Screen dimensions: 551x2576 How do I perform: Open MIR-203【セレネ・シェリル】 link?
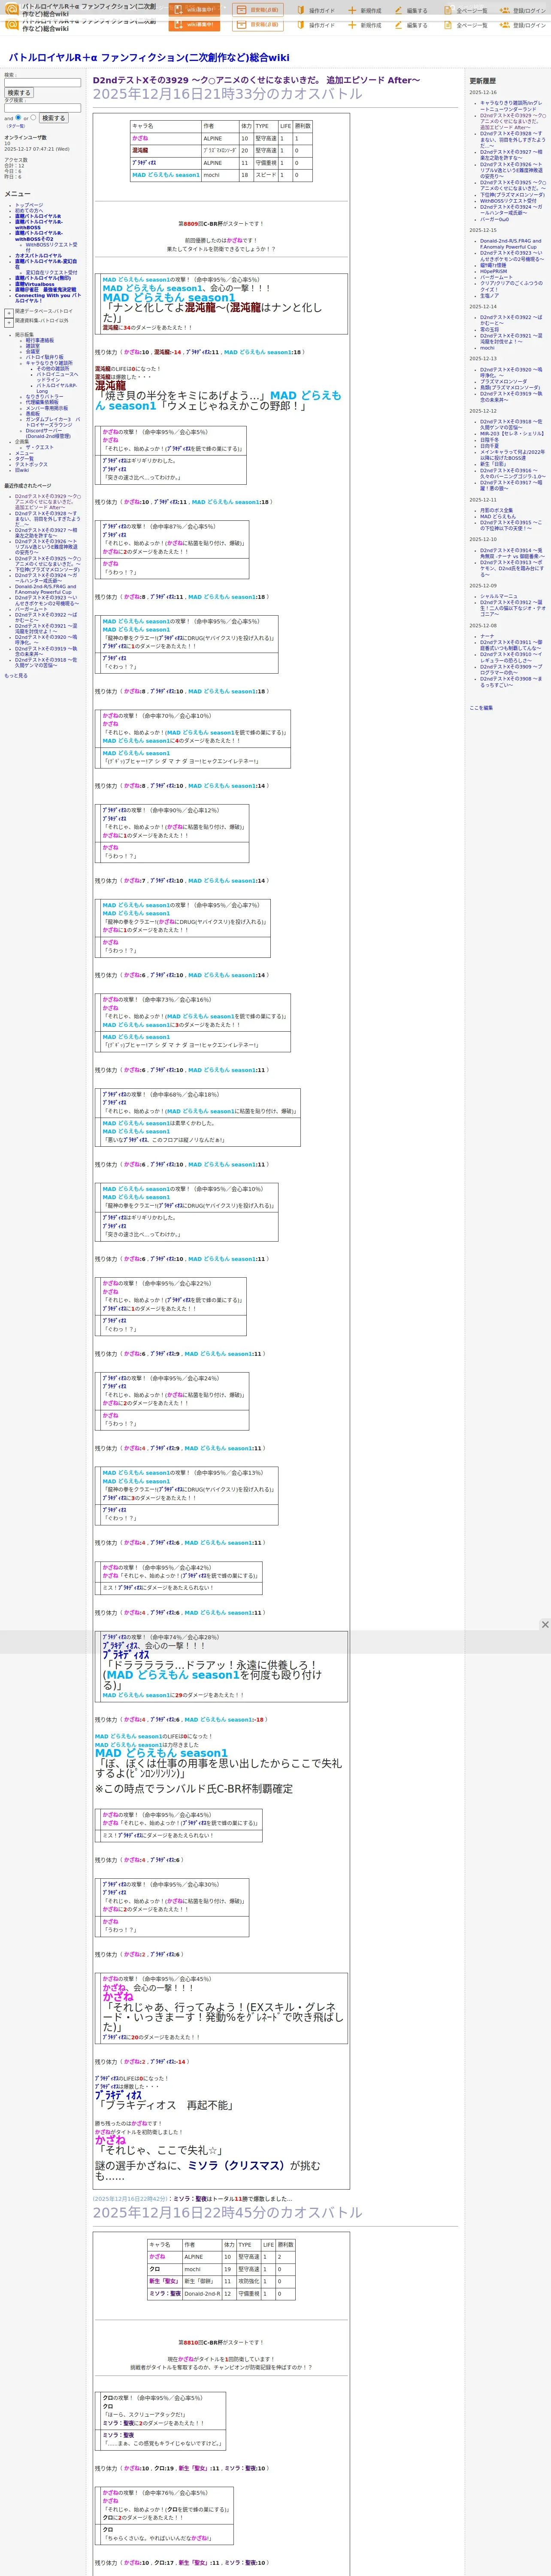click(512, 433)
